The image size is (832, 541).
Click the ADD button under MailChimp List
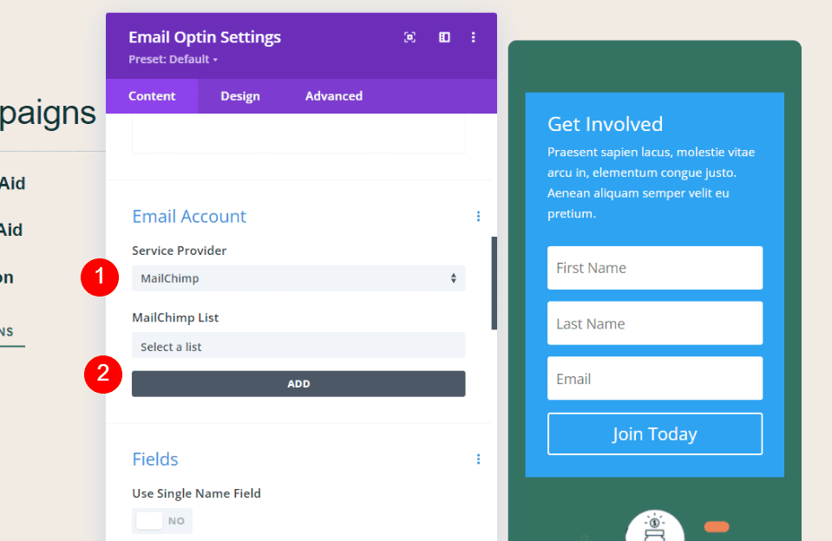298,383
